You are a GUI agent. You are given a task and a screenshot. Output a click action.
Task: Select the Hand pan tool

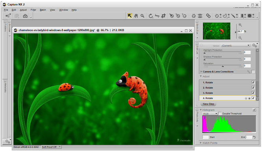(x=136, y=16)
